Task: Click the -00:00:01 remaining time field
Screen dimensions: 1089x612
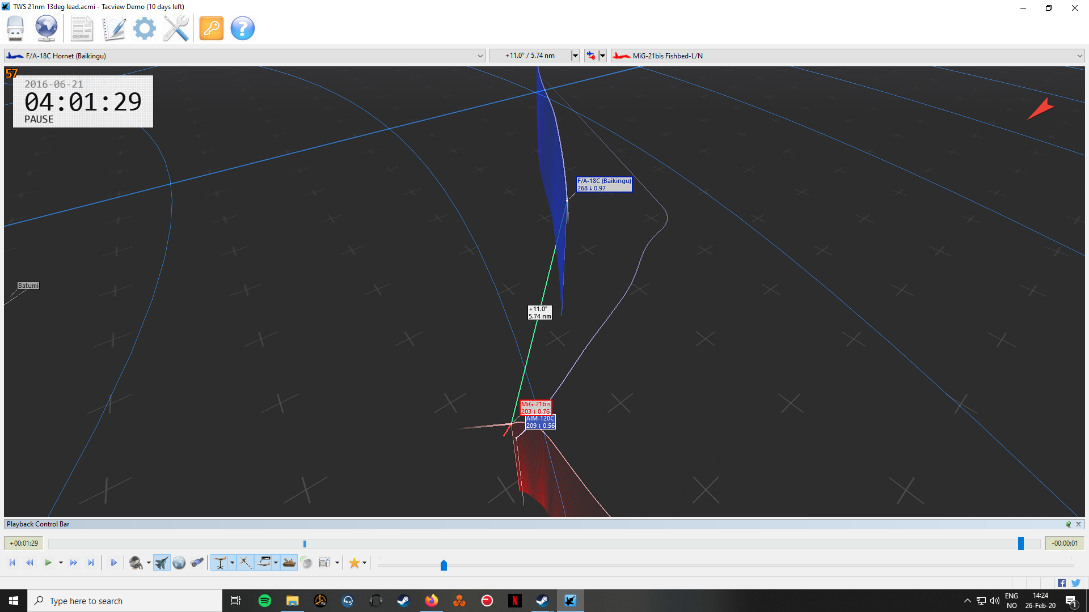Action: point(1065,543)
